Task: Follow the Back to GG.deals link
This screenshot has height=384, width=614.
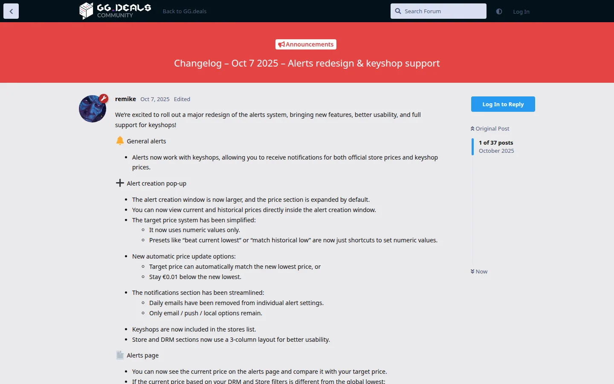Action: [x=185, y=12]
